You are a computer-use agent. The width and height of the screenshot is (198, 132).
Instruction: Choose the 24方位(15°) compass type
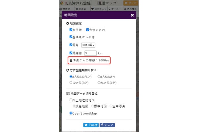point(99,82)
